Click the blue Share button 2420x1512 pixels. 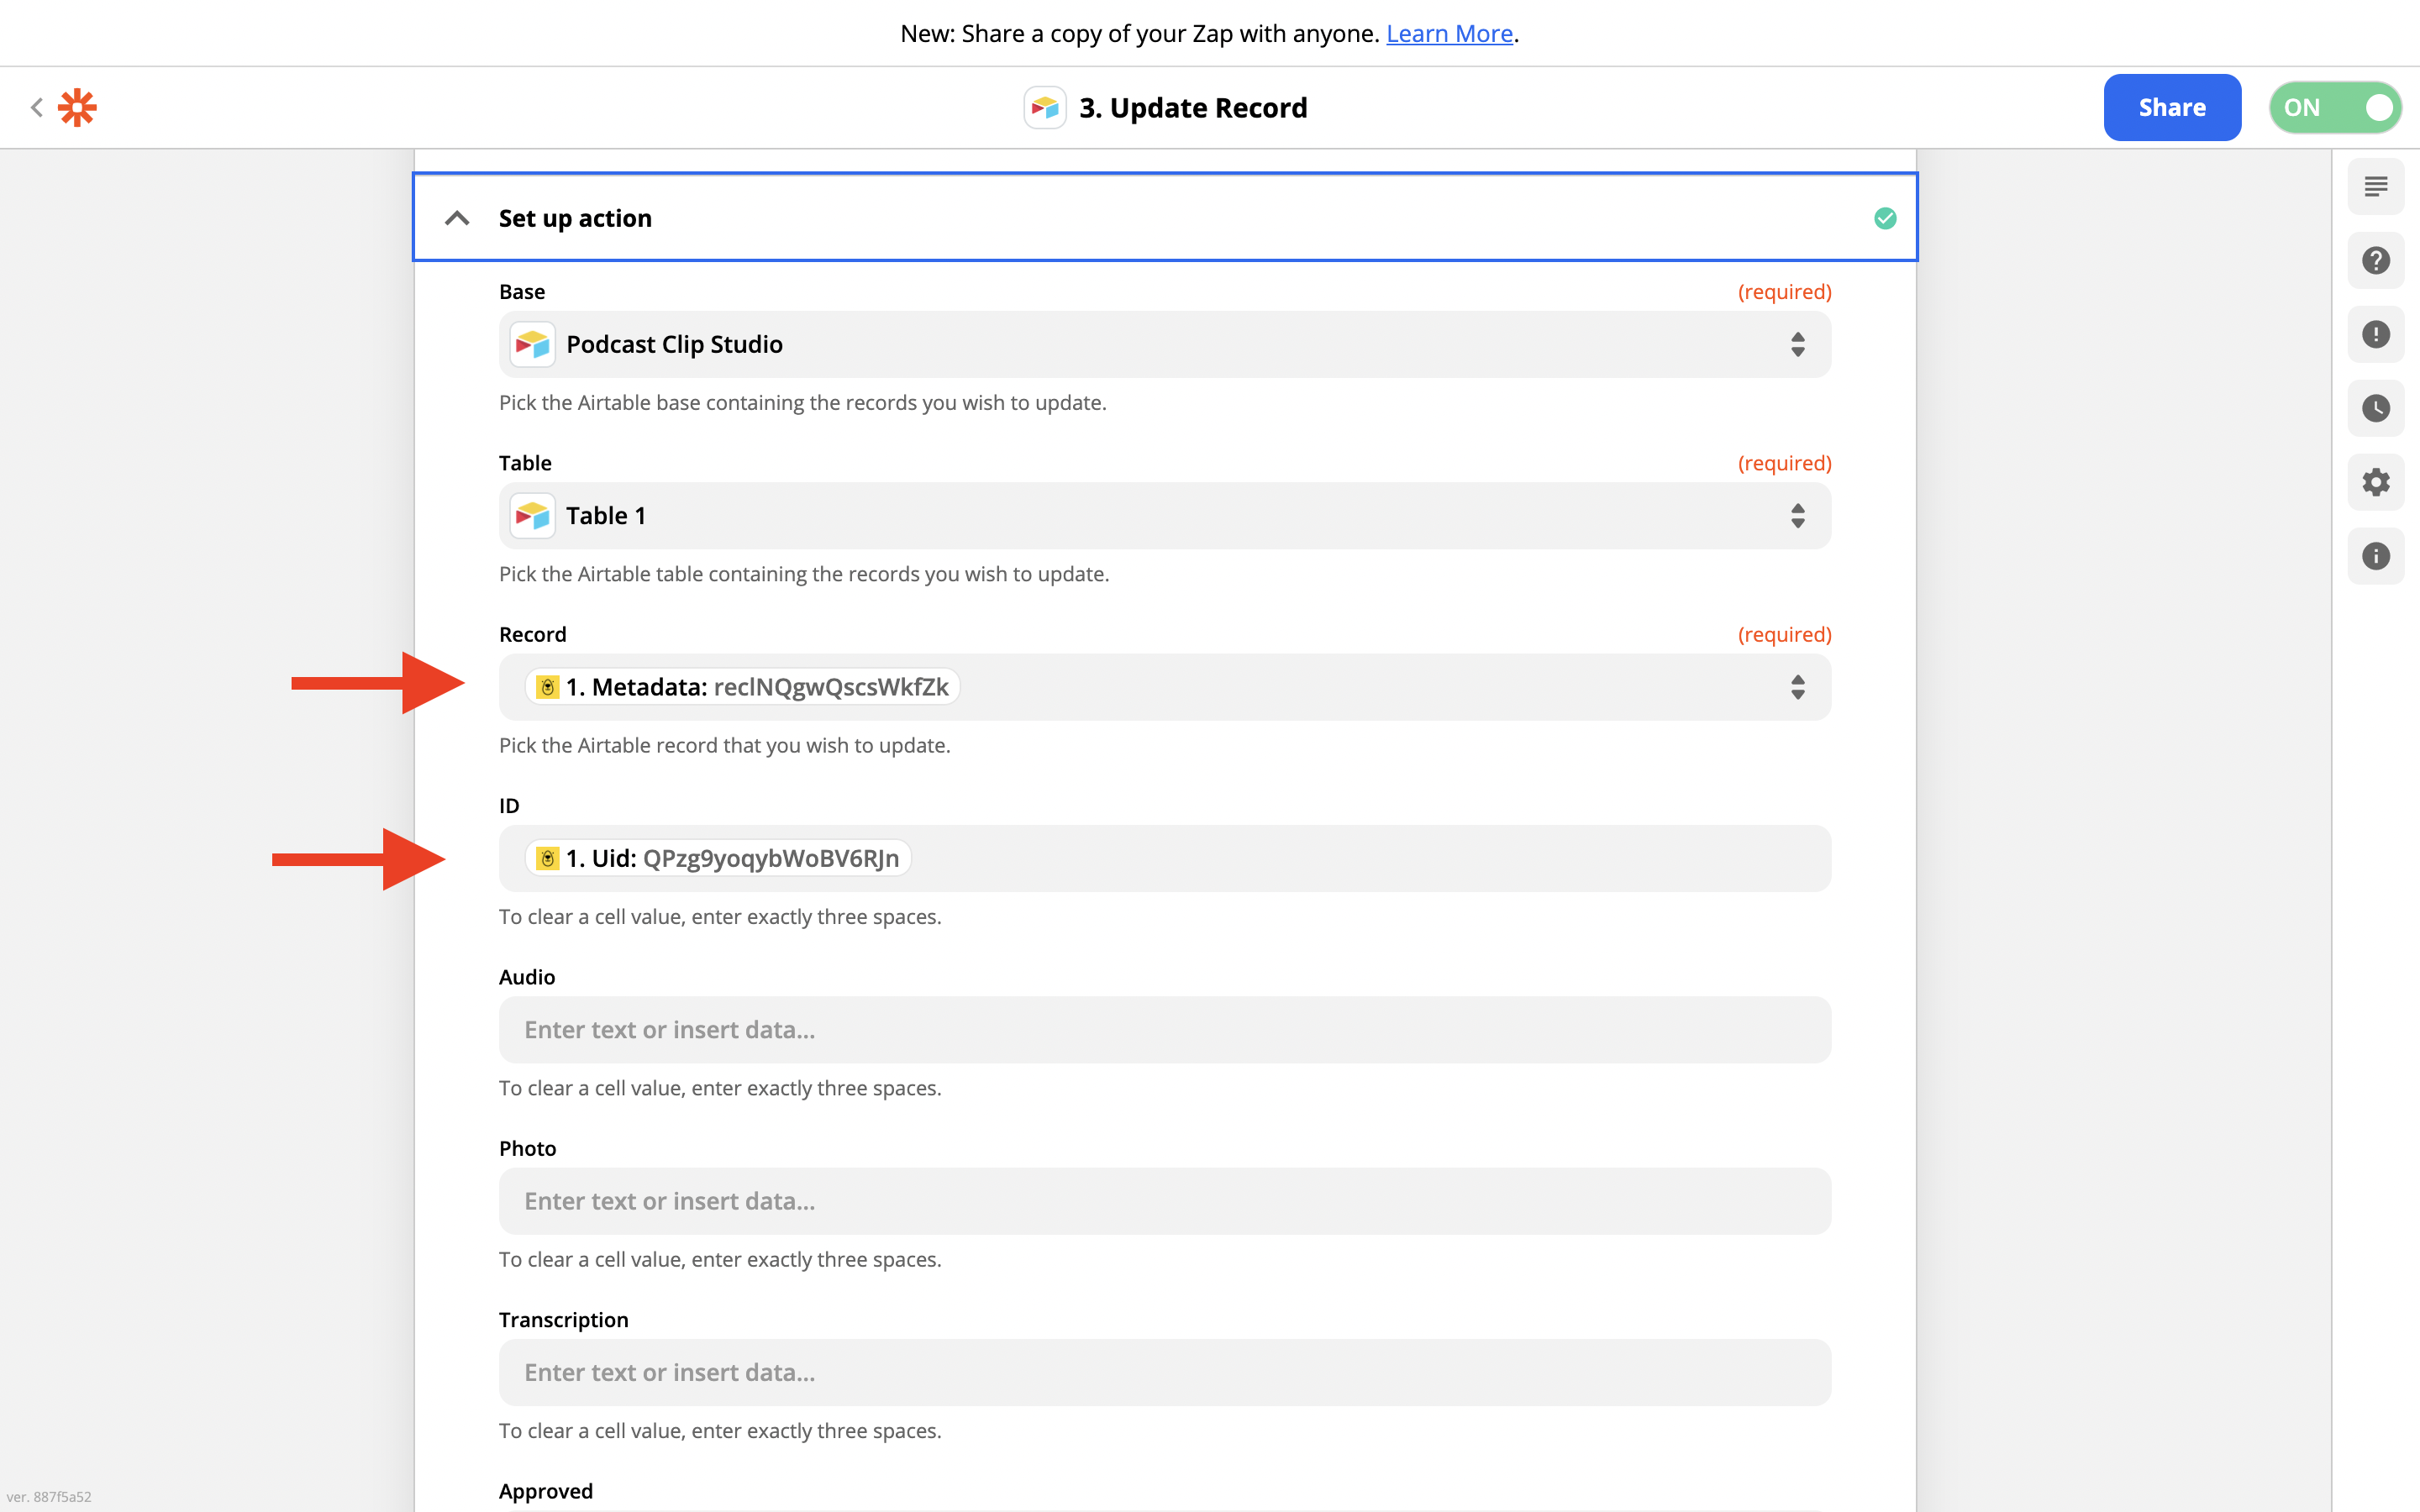[x=2171, y=107]
